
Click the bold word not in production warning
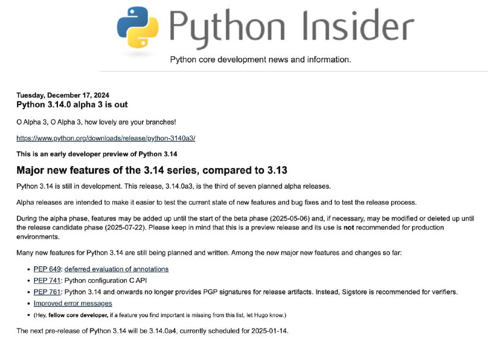348,228
